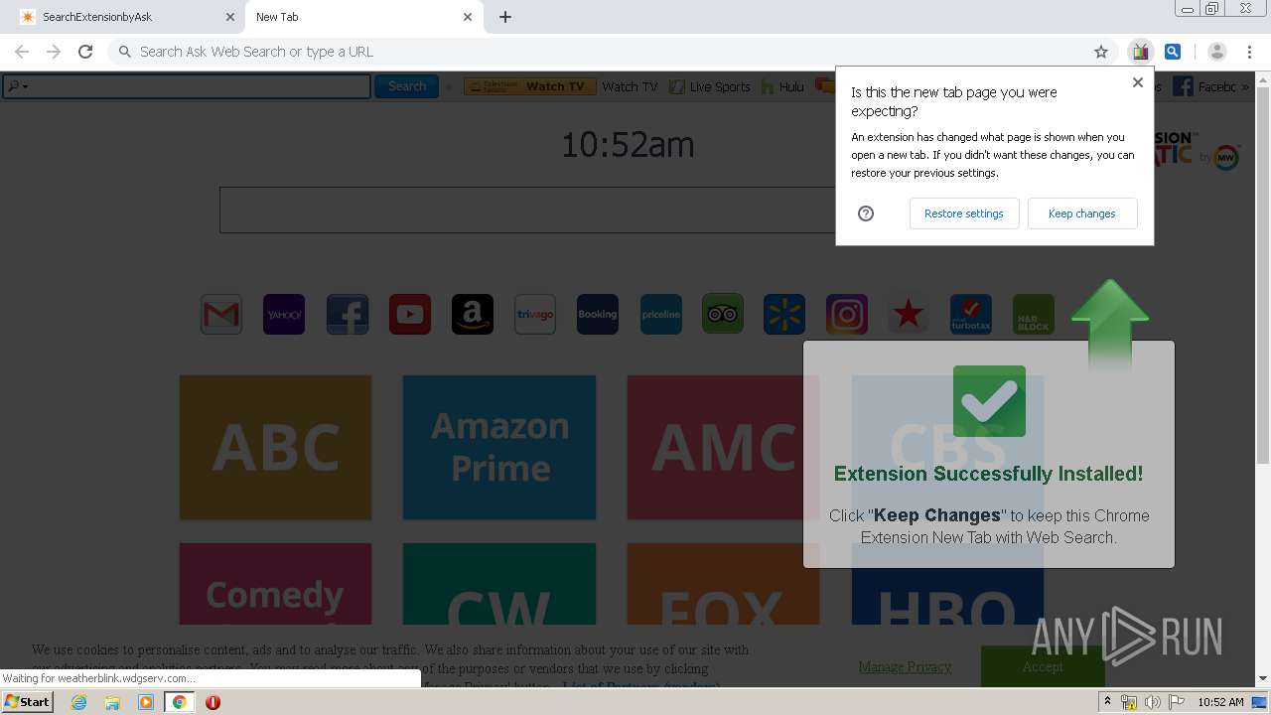Open a new browser tab
Screen dimensions: 1271x715
[505, 17]
